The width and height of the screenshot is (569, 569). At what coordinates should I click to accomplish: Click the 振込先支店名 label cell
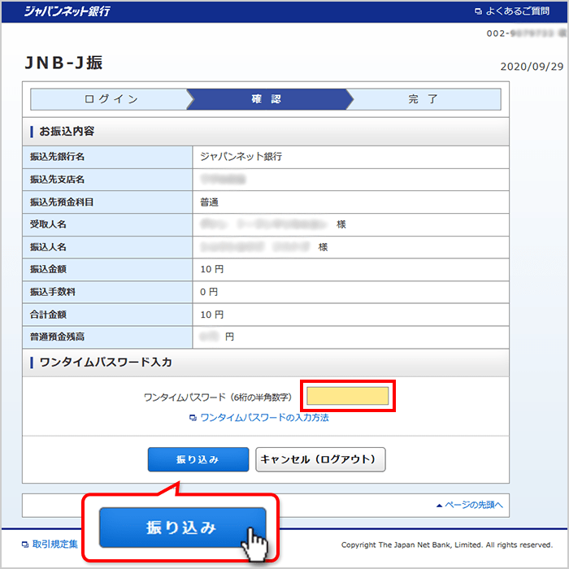click(107, 180)
